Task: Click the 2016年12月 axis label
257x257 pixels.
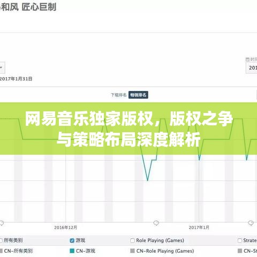Action: tap(65, 228)
